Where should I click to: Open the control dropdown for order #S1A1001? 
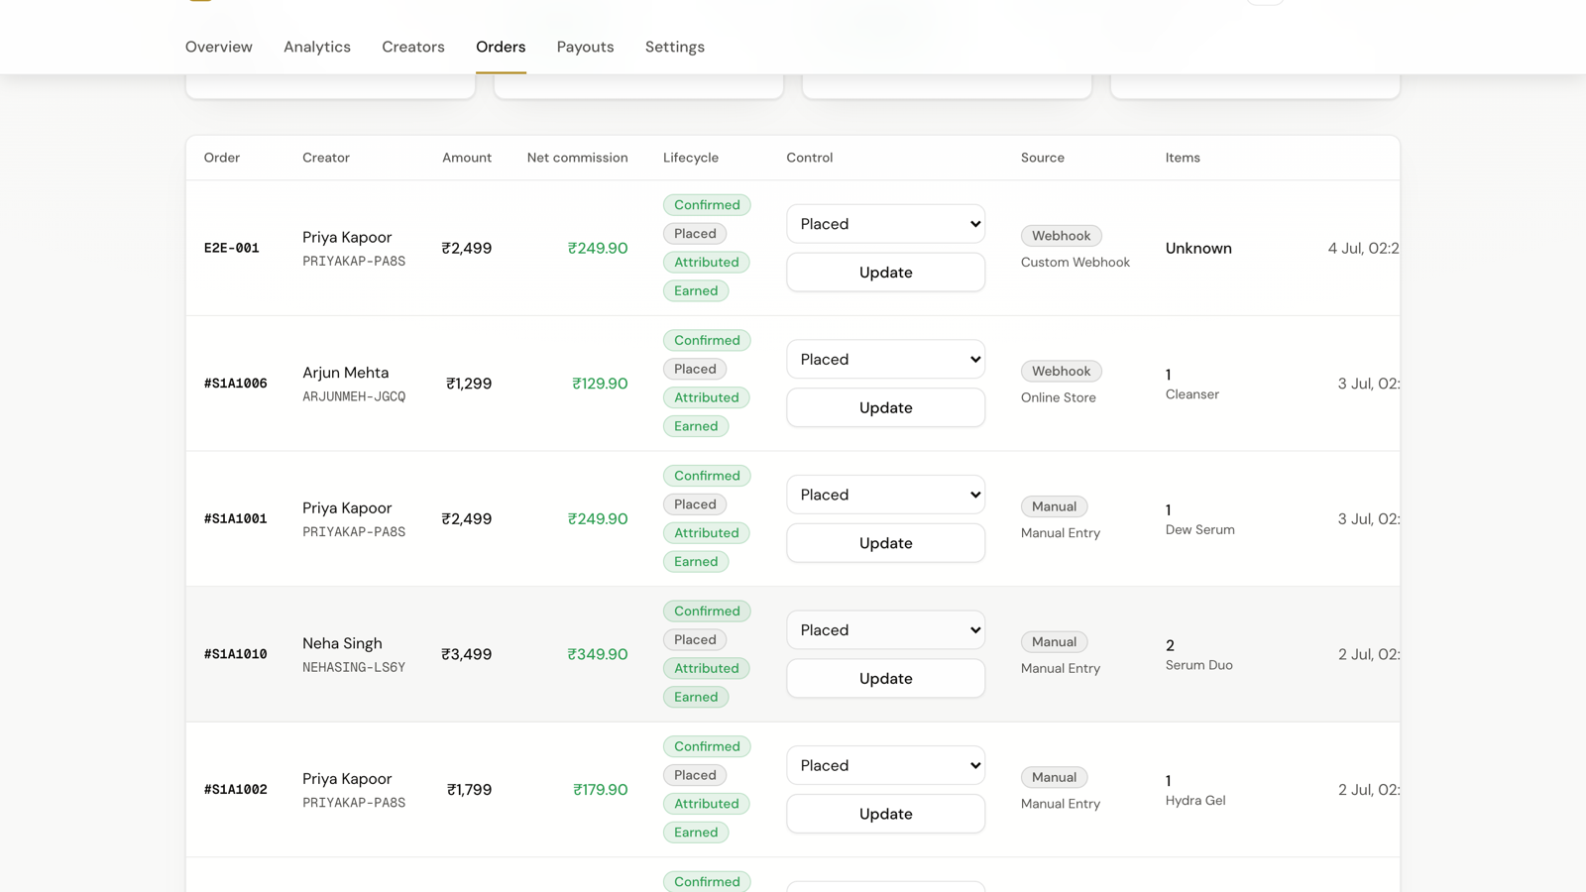tap(886, 495)
